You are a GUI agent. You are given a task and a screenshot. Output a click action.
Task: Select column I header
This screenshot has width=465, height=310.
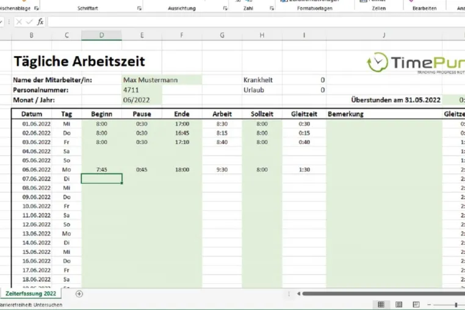coord(304,35)
